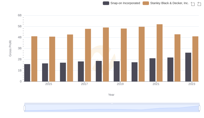This screenshot has height=118, width=204.
Task: Click the data zoom top drag bar
Action: 112,103
